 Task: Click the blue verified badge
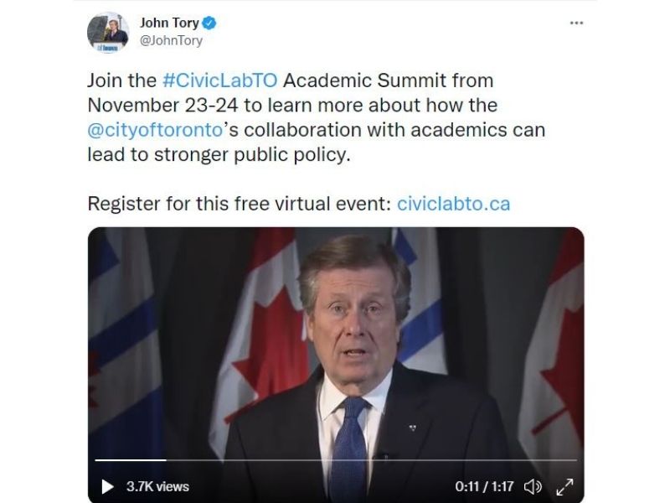pyautogui.click(x=209, y=23)
